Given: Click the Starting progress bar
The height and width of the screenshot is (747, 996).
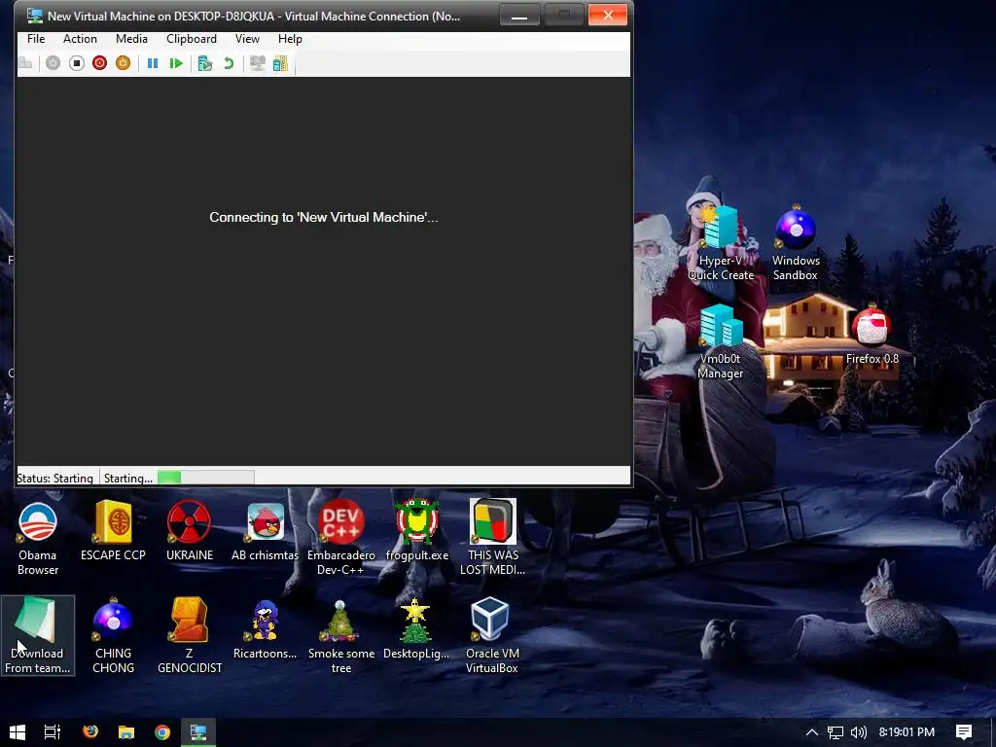Looking at the screenshot, I should 206,477.
